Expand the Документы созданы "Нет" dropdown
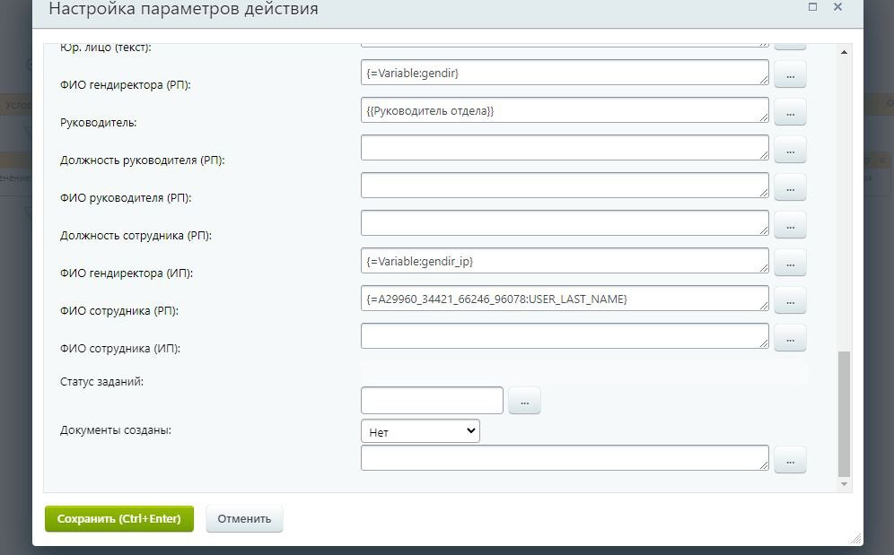 coord(420,431)
